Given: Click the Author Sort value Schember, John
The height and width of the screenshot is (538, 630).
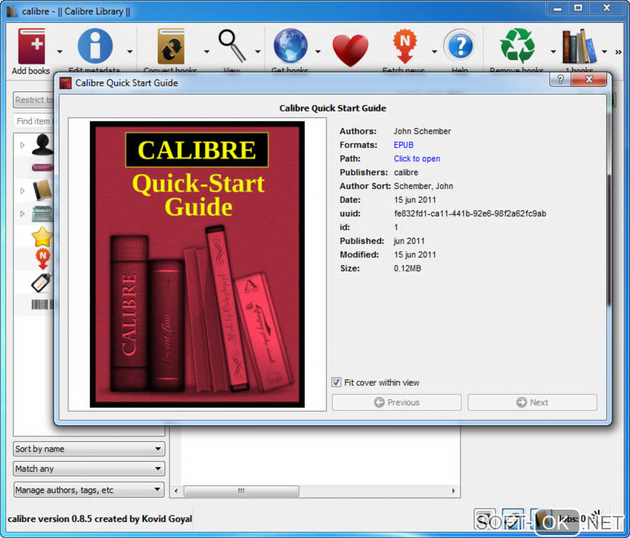Looking at the screenshot, I should click(x=424, y=186).
